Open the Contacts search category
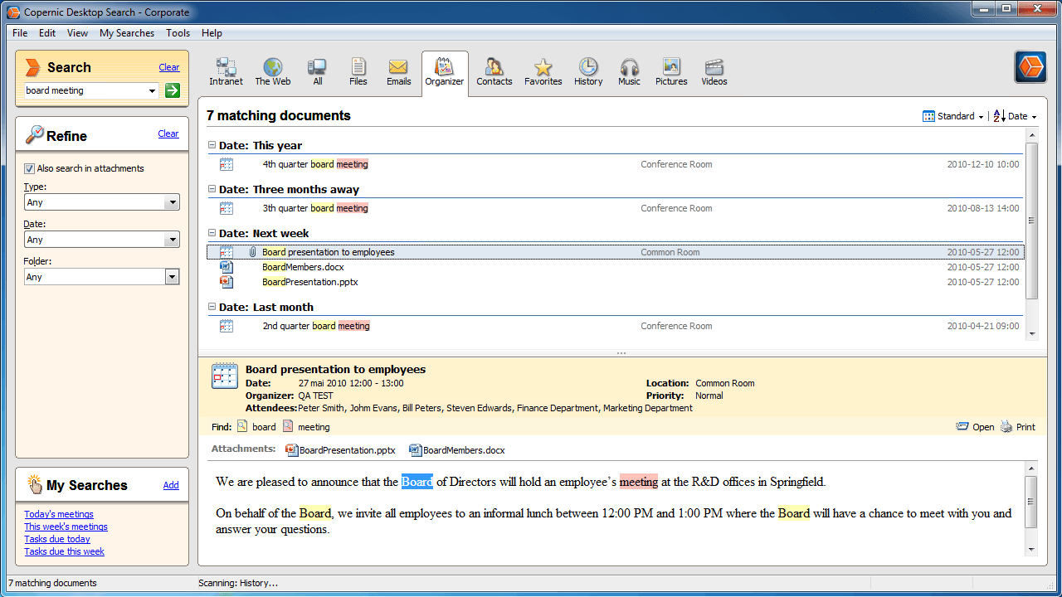The width and height of the screenshot is (1062, 597). pos(494,72)
